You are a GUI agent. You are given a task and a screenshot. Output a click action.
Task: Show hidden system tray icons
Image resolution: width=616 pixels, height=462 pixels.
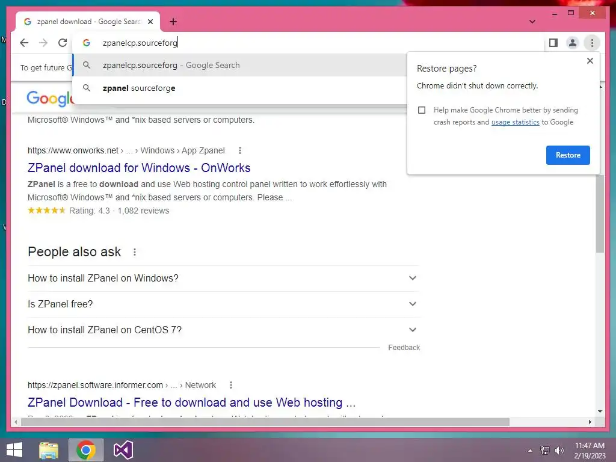(x=531, y=451)
